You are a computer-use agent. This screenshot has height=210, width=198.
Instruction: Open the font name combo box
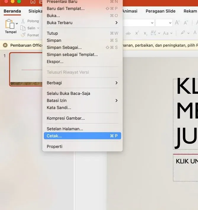pyautogui.click(x=139, y=23)
